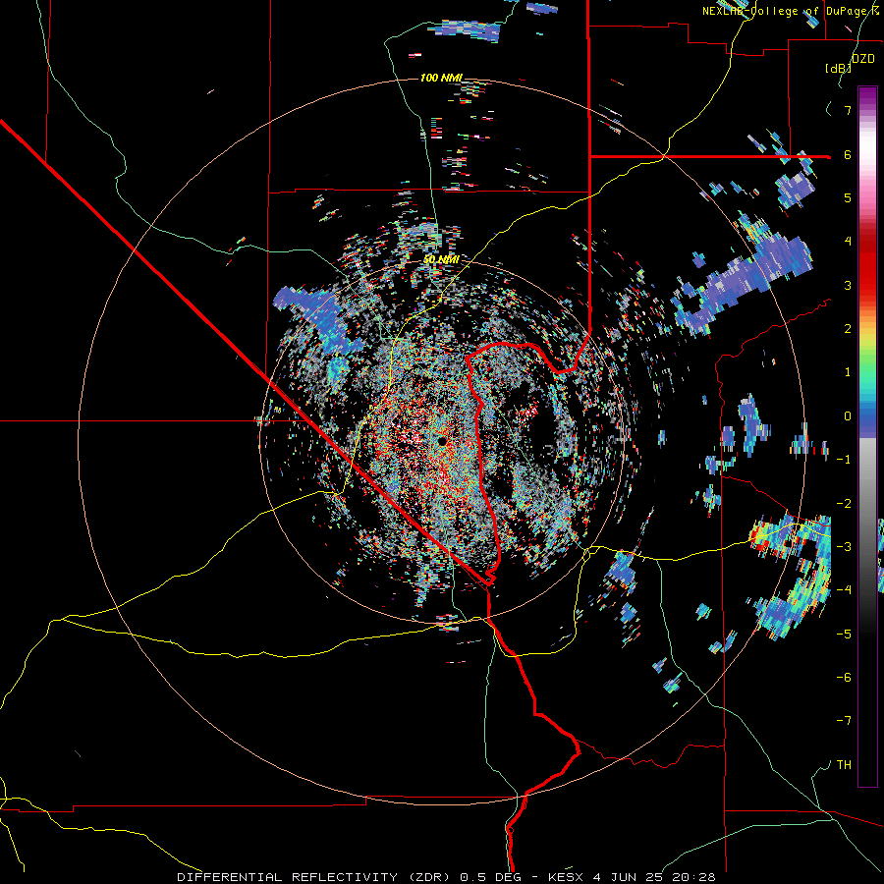Click the "4" tick on the ZDR scale
This screenshot has width=884, height=884.
click(848, 242)
